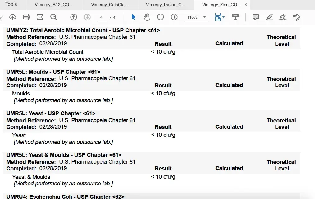Open the zoom level dropdown at 116%
Viewport: 315px width, 199px height.
(x=205, y=17)
